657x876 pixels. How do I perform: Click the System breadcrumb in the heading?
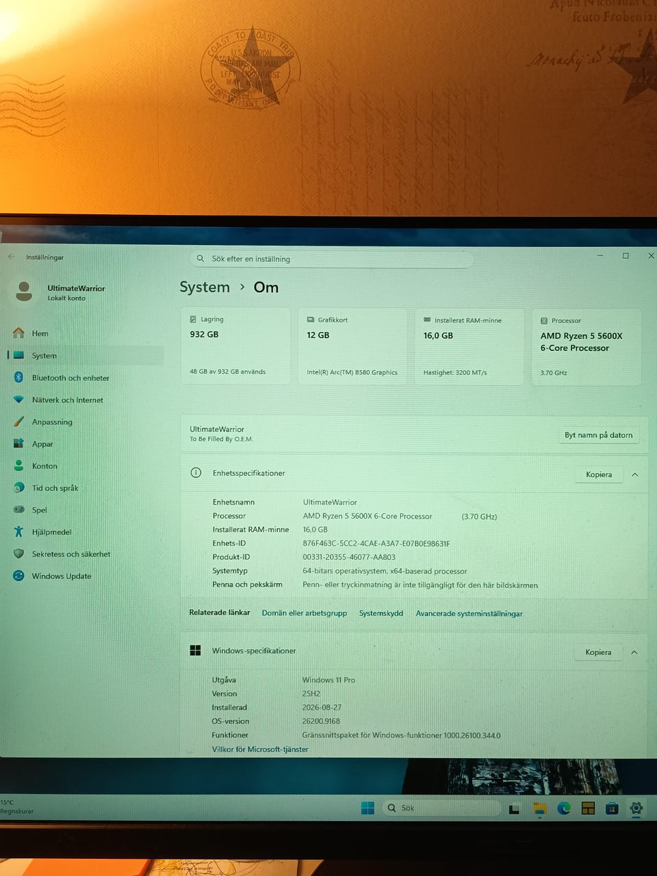205,287
